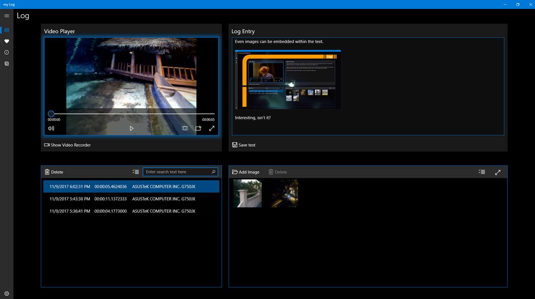Click Show Video Recorder
The height and width of the screenshot is (299, 535).
pos(68,145)
